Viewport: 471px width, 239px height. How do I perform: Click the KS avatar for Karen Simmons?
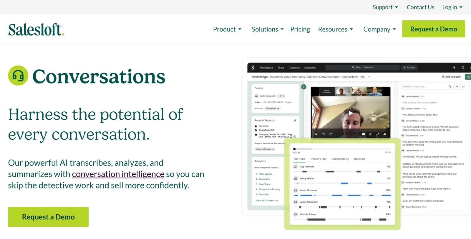pos(296,190)
